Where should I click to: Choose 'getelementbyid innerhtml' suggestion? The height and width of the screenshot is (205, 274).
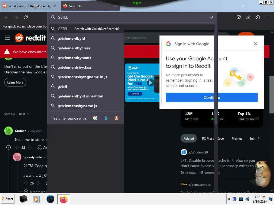[x=87, y=96]
